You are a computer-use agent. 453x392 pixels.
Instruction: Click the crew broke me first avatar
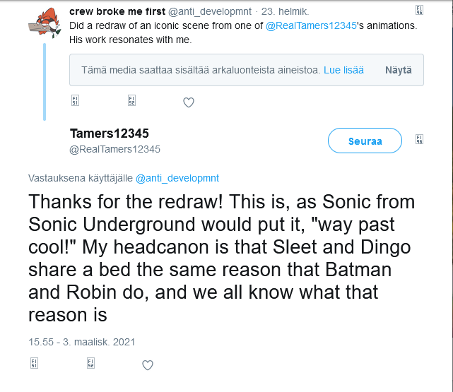(x=44, y=23)
